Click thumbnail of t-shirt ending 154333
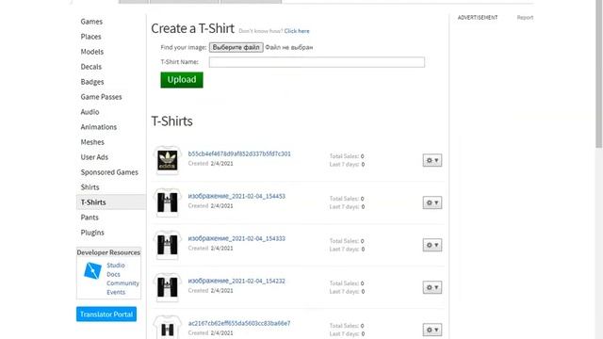 click(x=168, y=245)
